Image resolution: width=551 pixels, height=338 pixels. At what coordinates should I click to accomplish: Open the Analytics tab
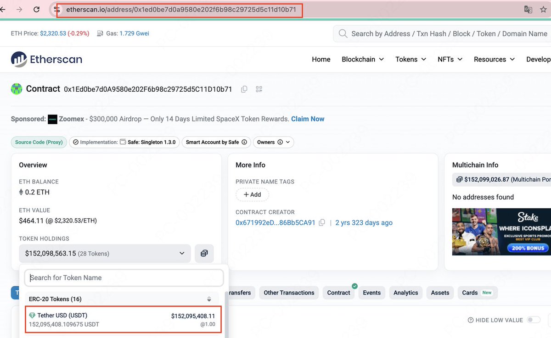tap(406, 293)
